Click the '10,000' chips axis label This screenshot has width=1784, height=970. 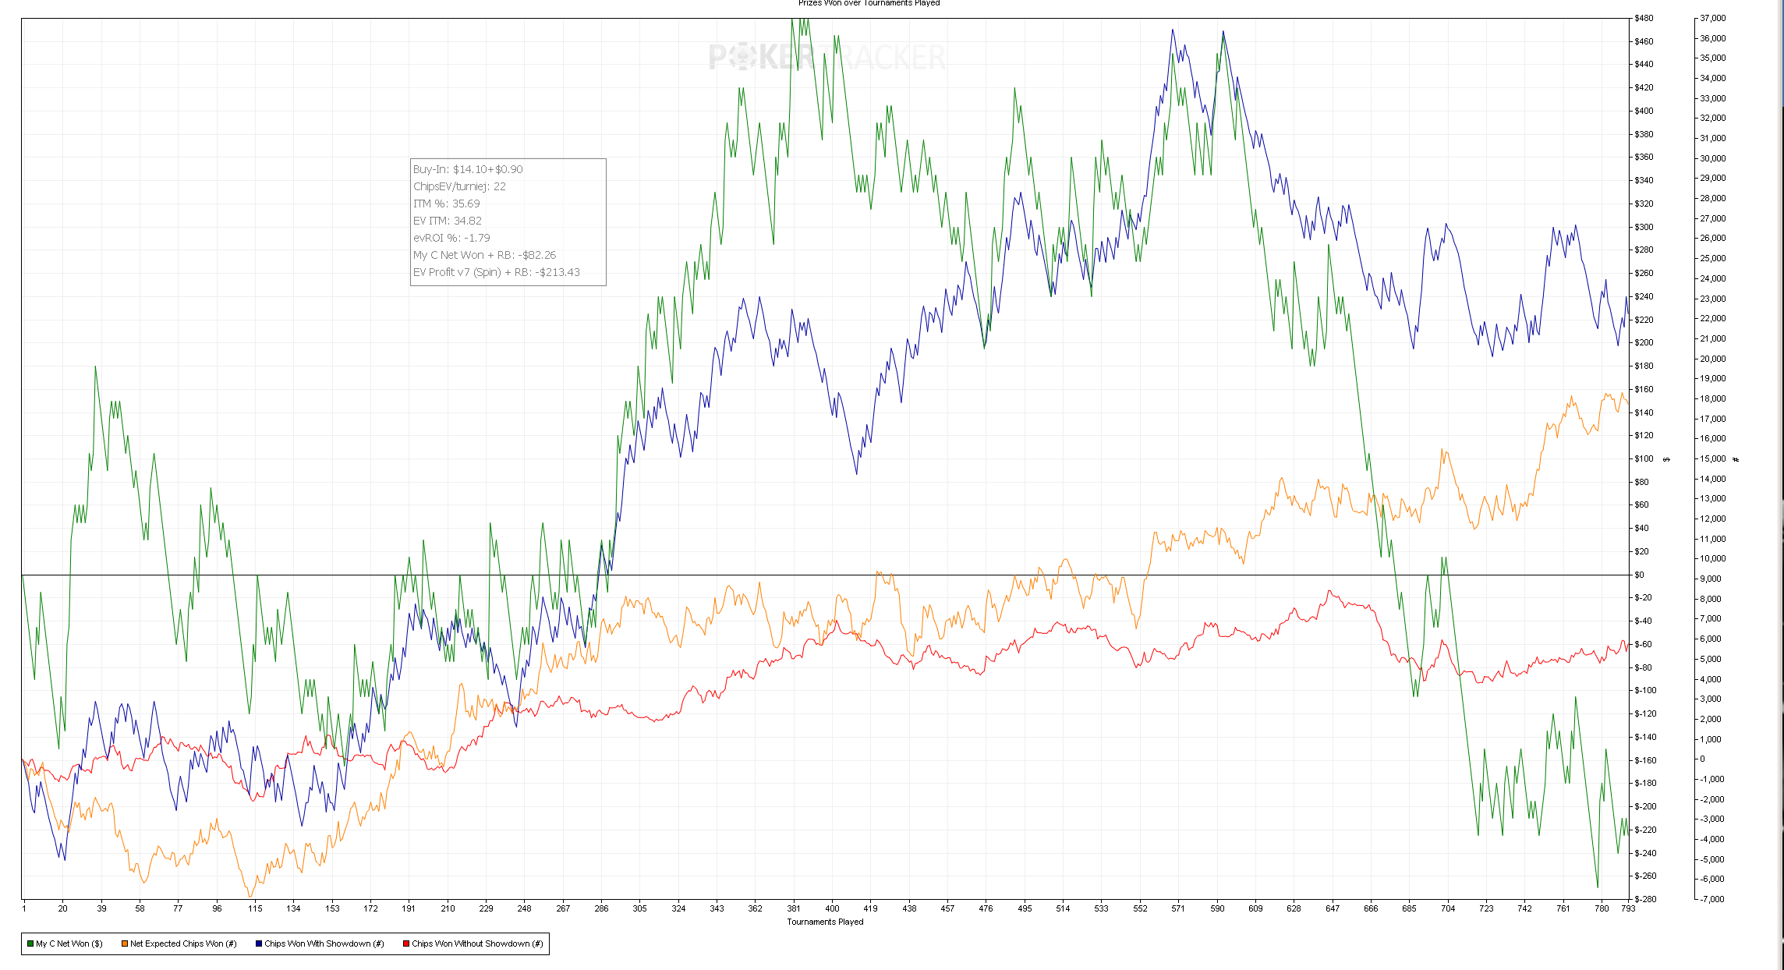click(1713, 558)
